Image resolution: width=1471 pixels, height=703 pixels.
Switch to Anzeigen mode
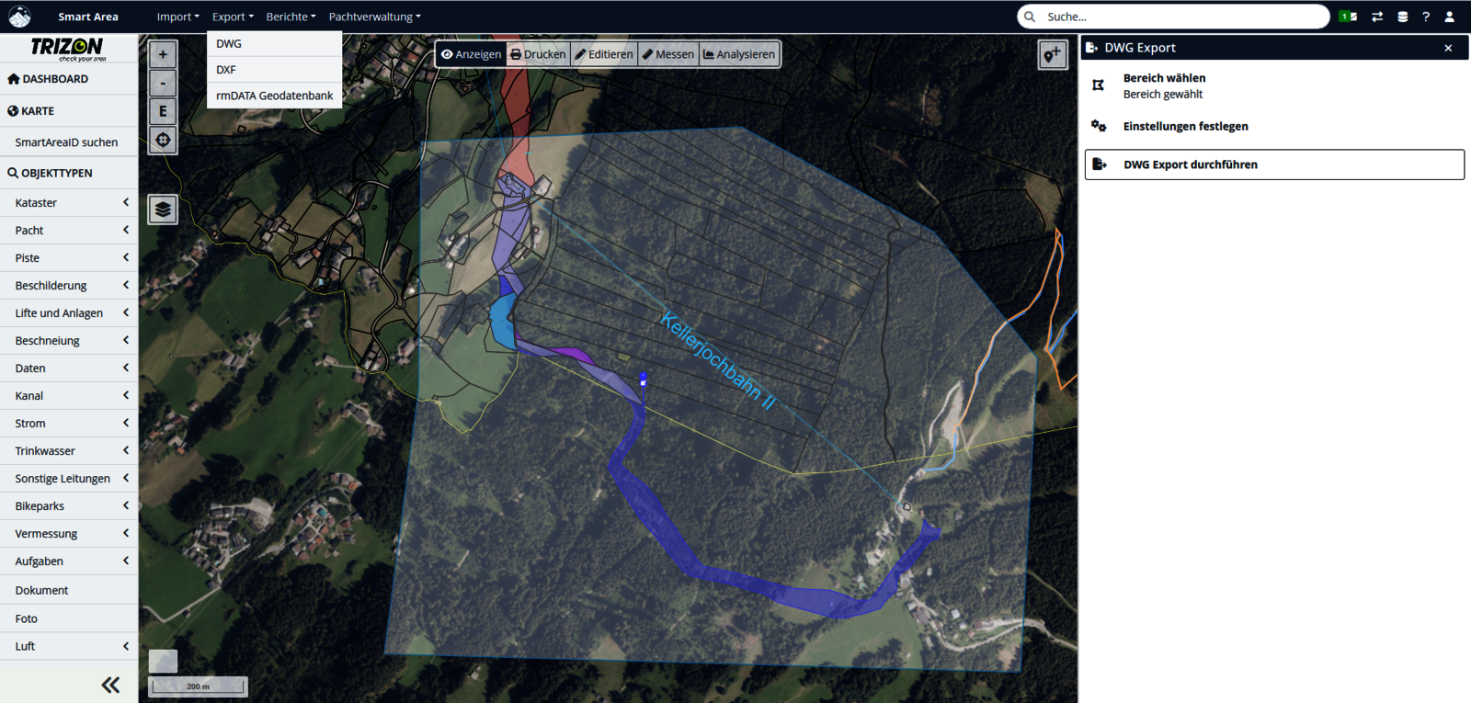click(x=472, y=54)
